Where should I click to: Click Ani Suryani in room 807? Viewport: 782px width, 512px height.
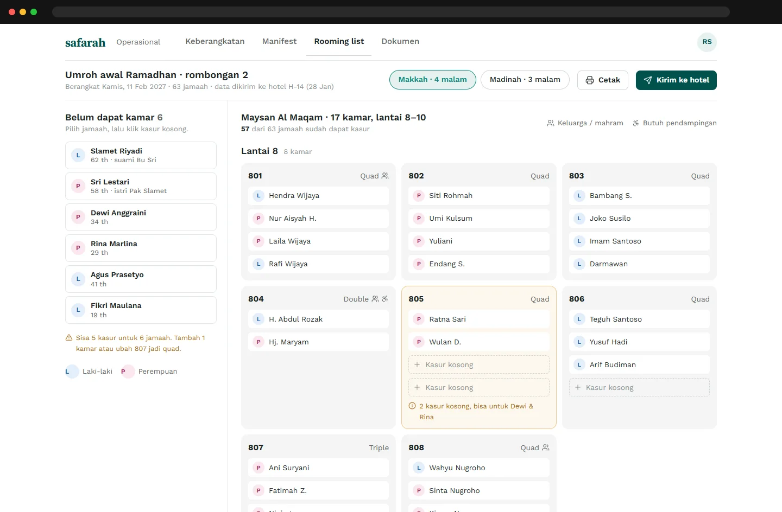(x=318, y=468)
